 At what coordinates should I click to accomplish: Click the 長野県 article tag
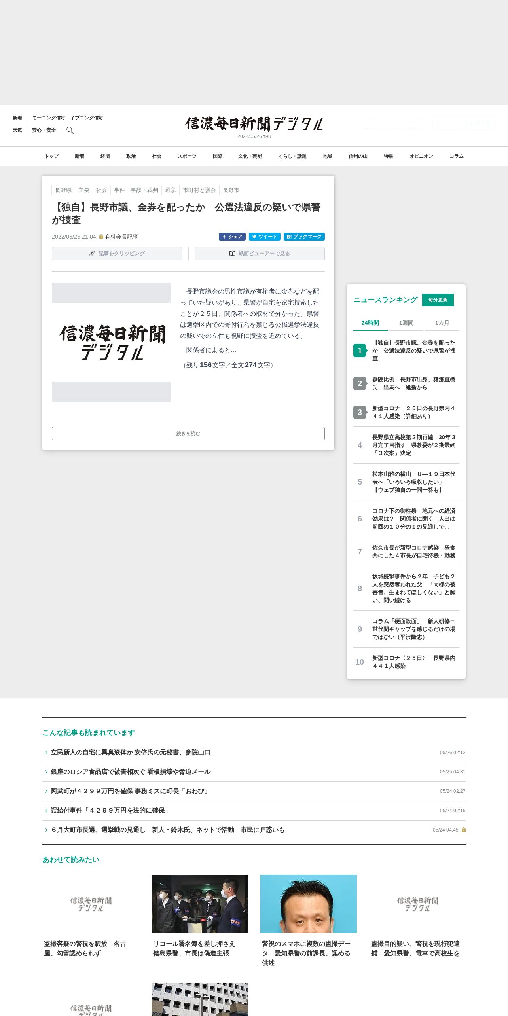(63, 190)
